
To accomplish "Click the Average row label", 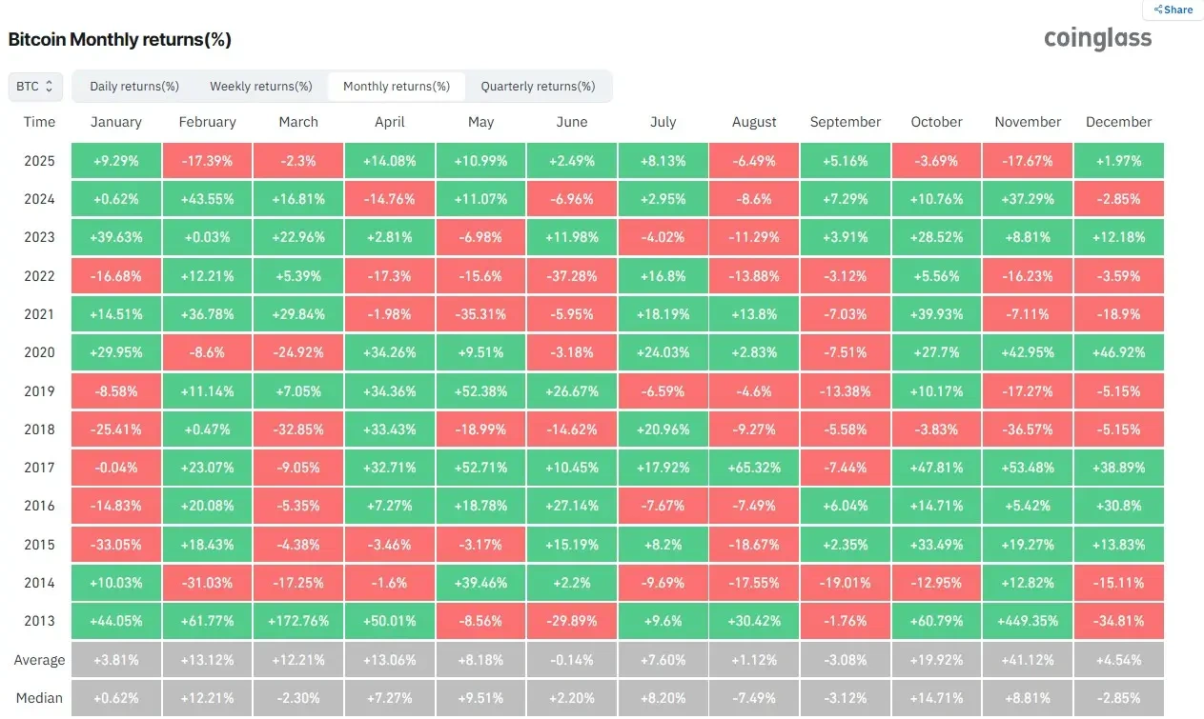I will tap(40, 660).
